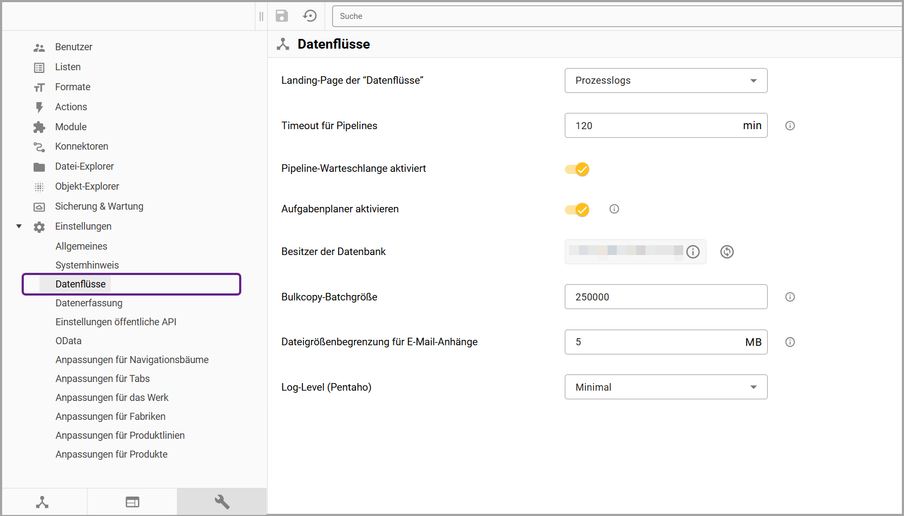Click the refresh icon beside Besitzer der Datenbank

(x=727, y=252)
